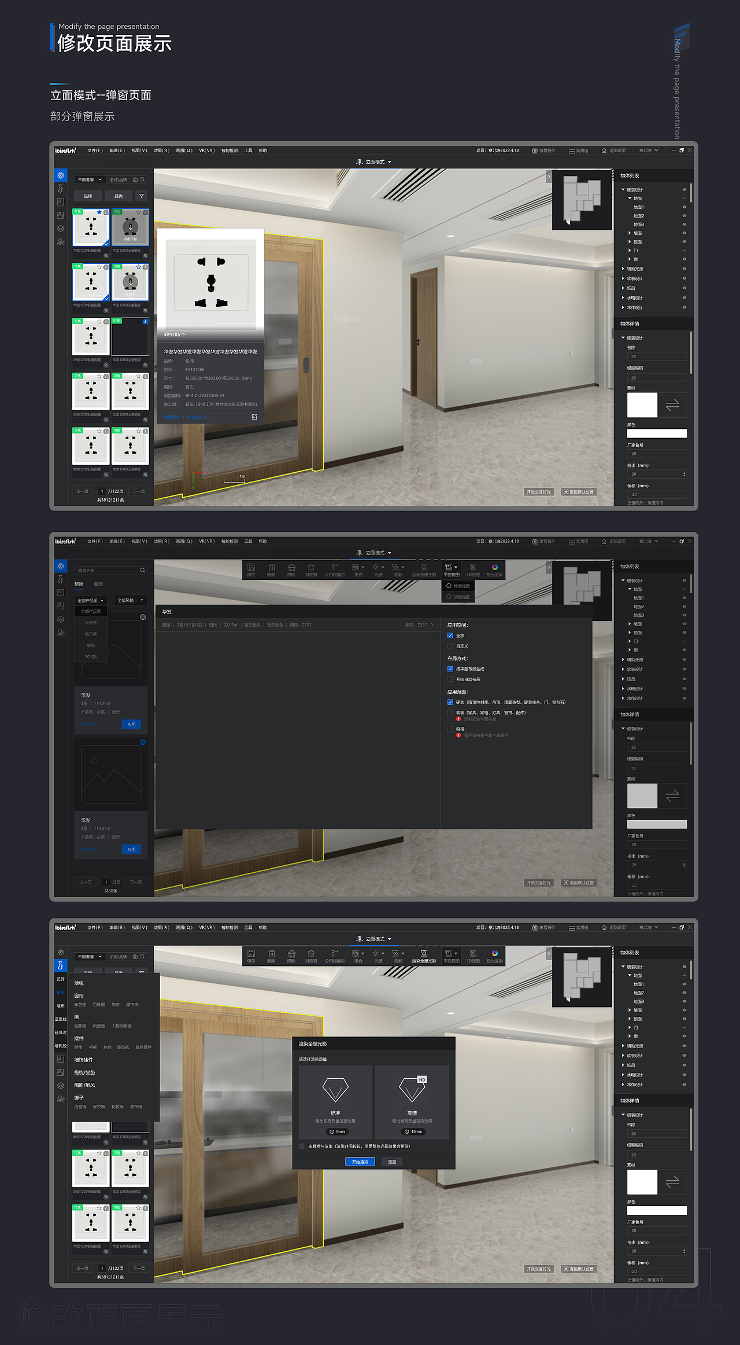
Task: Open the 百叶窗 category link
Action: (99, 1005)
